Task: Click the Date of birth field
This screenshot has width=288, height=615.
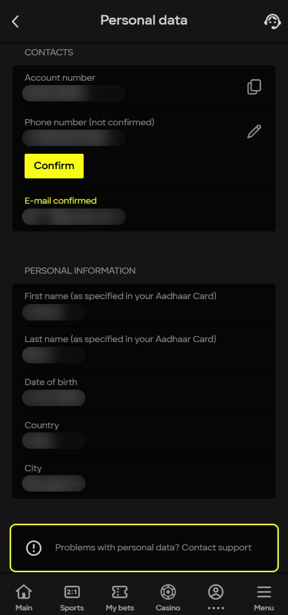Action: pyautogui.click(x=53, y=398)
